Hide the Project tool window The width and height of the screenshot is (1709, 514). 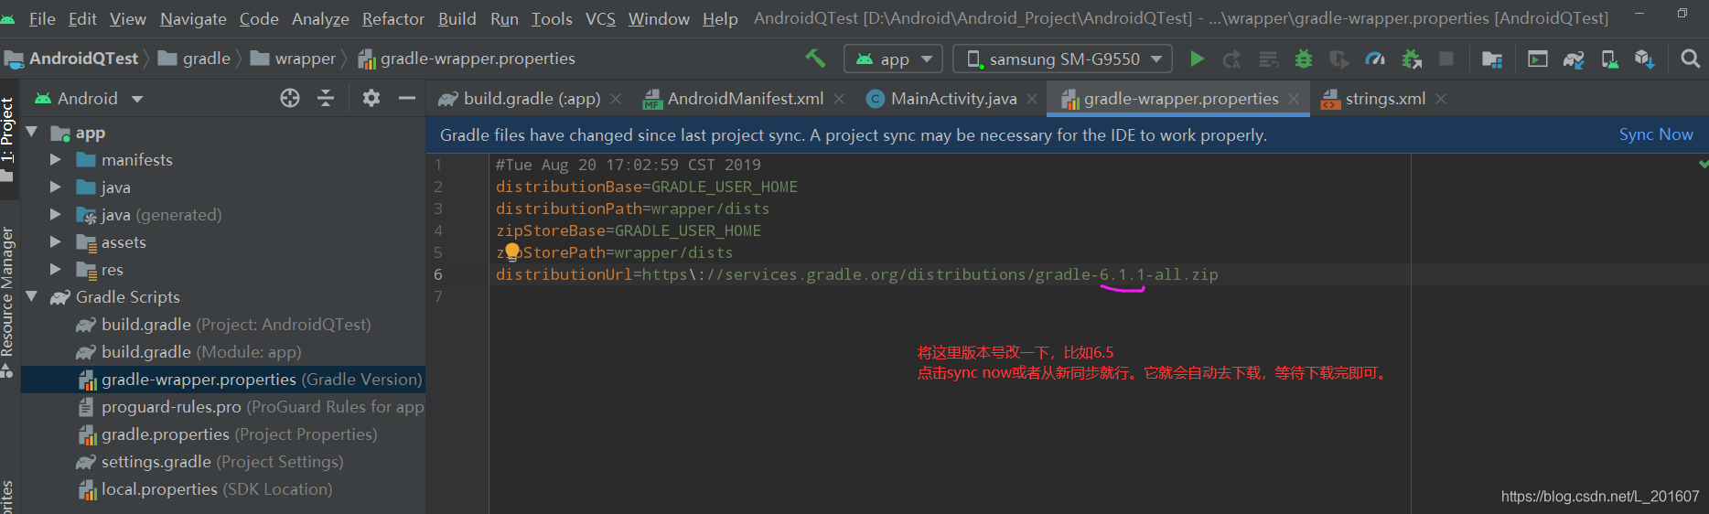click(x=407, y=98)
